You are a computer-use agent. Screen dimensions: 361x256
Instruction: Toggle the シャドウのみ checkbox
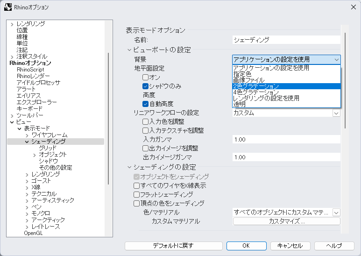tap(145, 86)
